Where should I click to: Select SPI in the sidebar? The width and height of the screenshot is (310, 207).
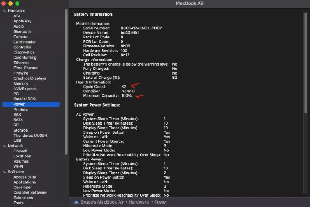[16, 125]
